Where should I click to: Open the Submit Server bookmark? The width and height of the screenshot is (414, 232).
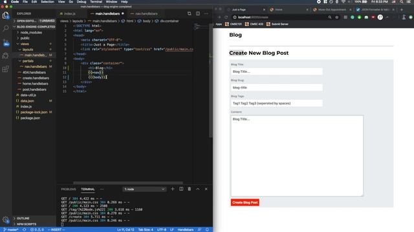278,24
